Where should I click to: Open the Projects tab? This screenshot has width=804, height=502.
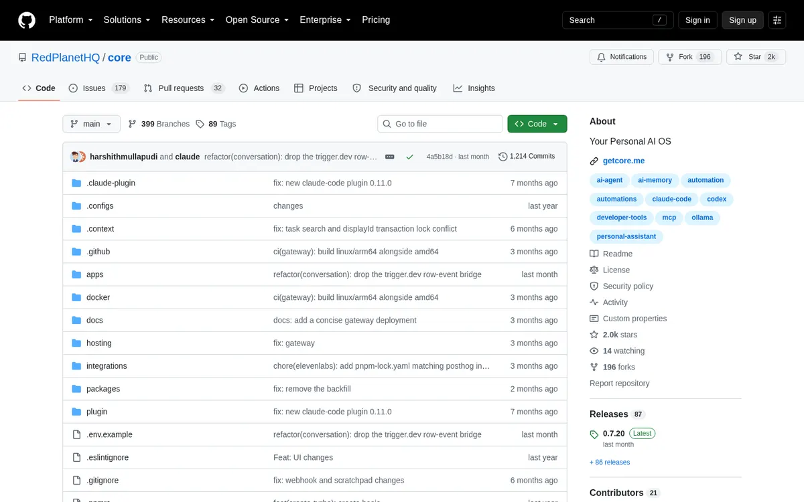pos(316,88)
